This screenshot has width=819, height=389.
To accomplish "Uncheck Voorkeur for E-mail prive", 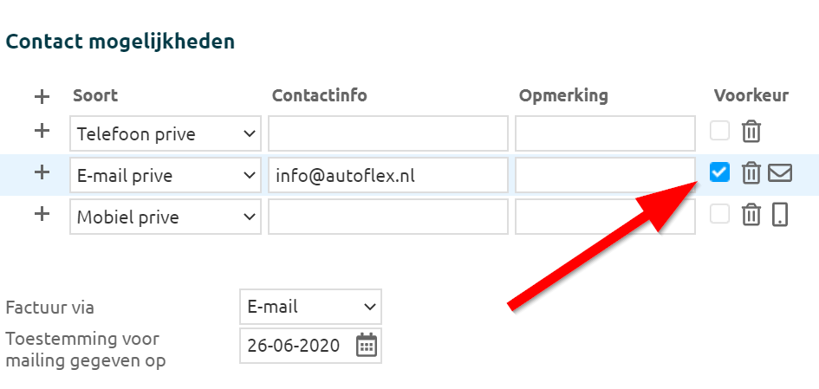I will click(x=719, y=172).
